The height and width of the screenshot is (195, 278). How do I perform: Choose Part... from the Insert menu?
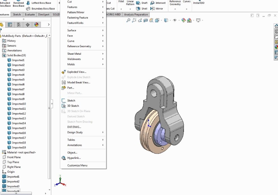pos(71,88)
